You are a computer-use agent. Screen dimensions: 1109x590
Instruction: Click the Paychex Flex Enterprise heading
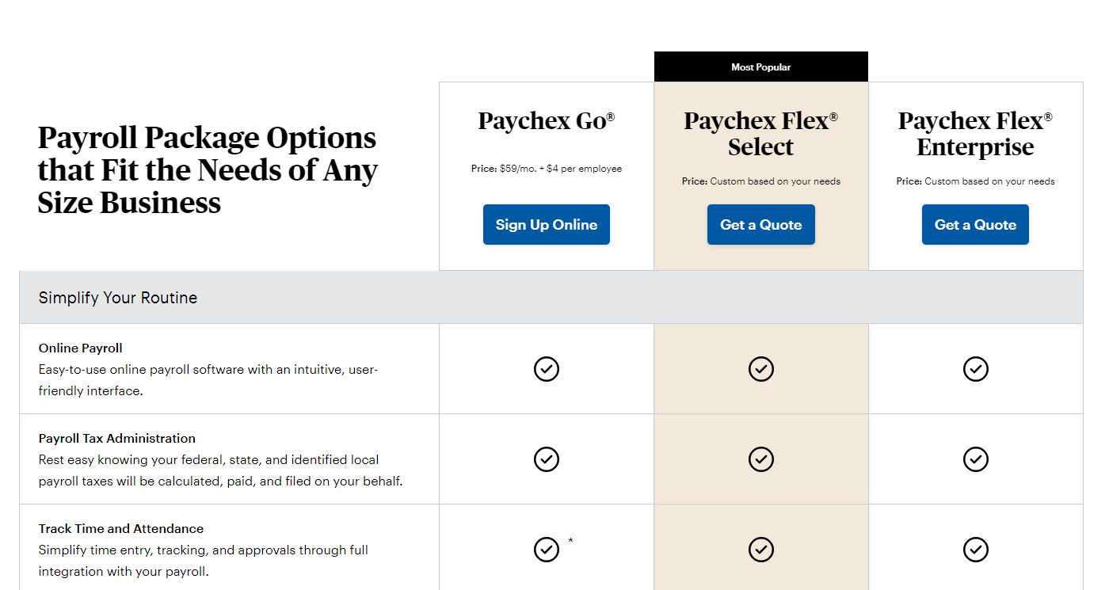[x=976, y=134]
